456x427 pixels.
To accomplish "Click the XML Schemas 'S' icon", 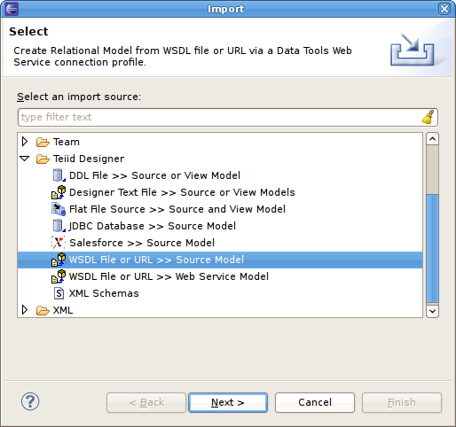I will [x=59, y=293].
